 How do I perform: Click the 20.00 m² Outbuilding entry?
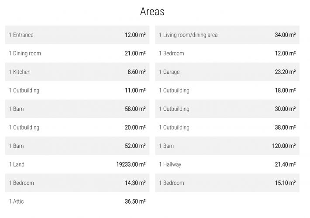tap(77, 127)
